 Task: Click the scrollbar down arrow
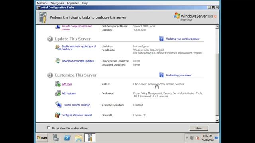[217, 120]
